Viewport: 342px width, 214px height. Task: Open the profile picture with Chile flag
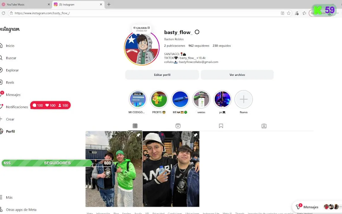pos(142,48)
